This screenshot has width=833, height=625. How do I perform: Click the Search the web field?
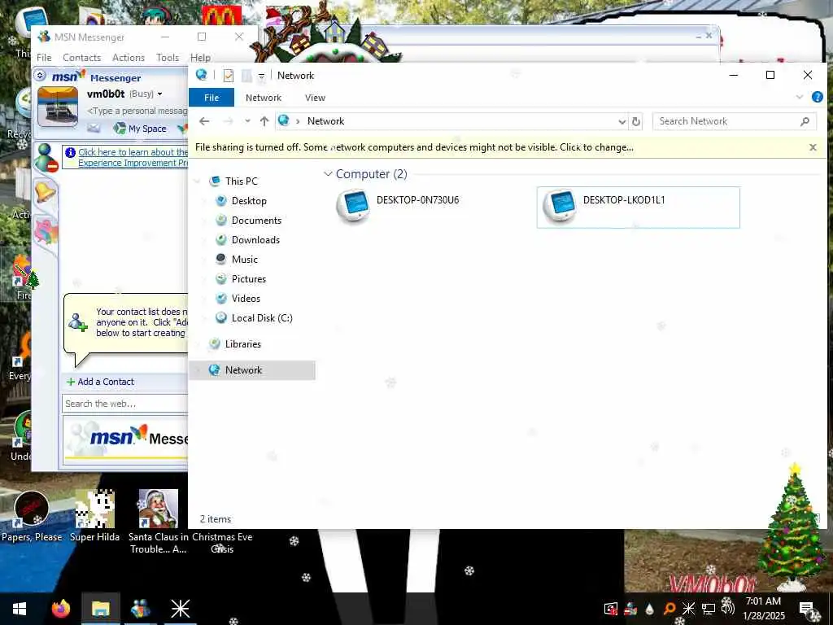tap(124, 404)
